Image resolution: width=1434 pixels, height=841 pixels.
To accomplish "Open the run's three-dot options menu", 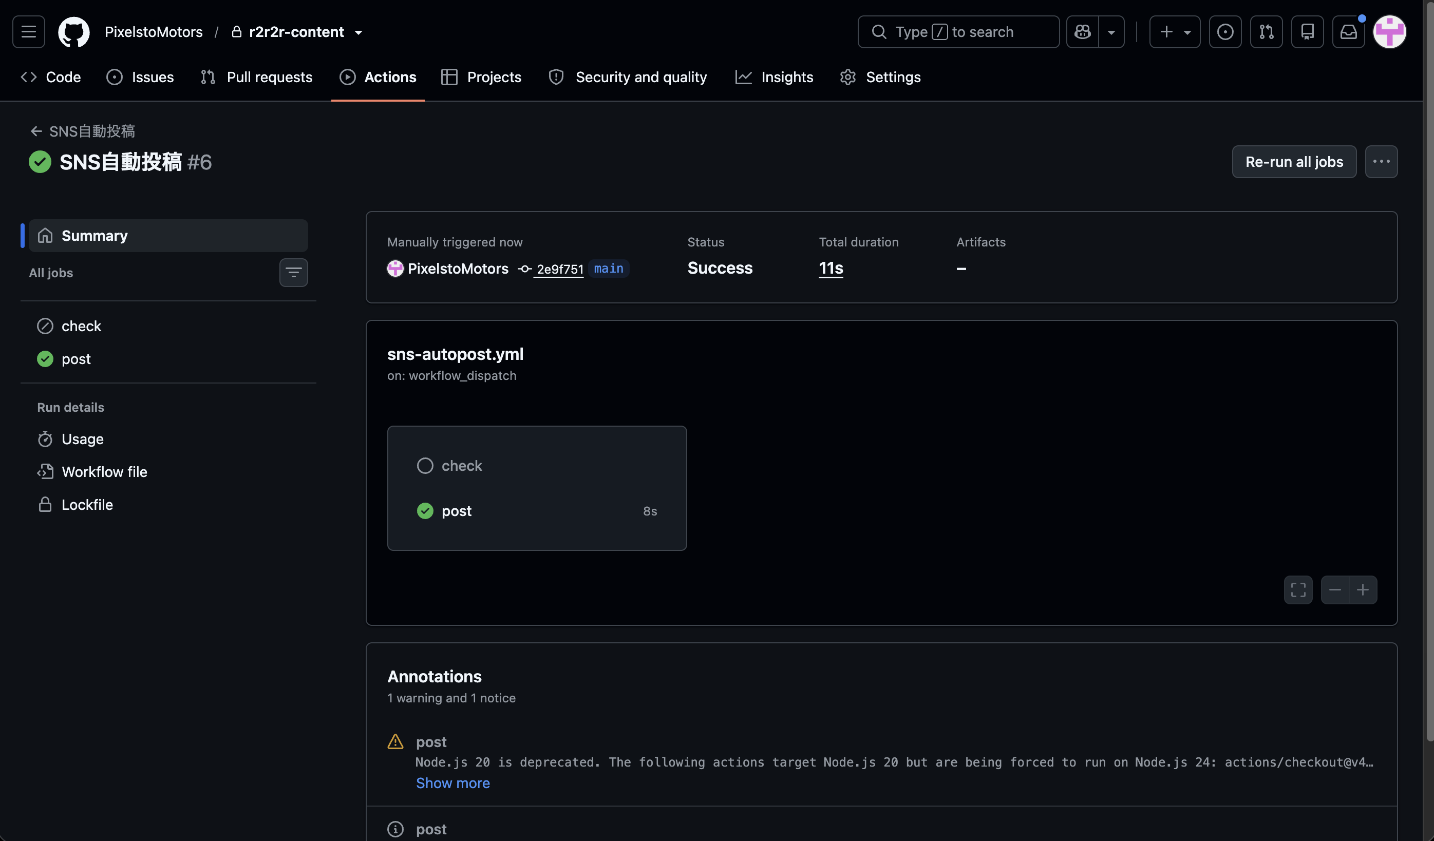I will point(1381,162).
